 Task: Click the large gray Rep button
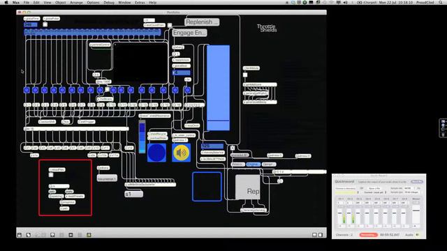pyautogui.click(x=248, y=188)
